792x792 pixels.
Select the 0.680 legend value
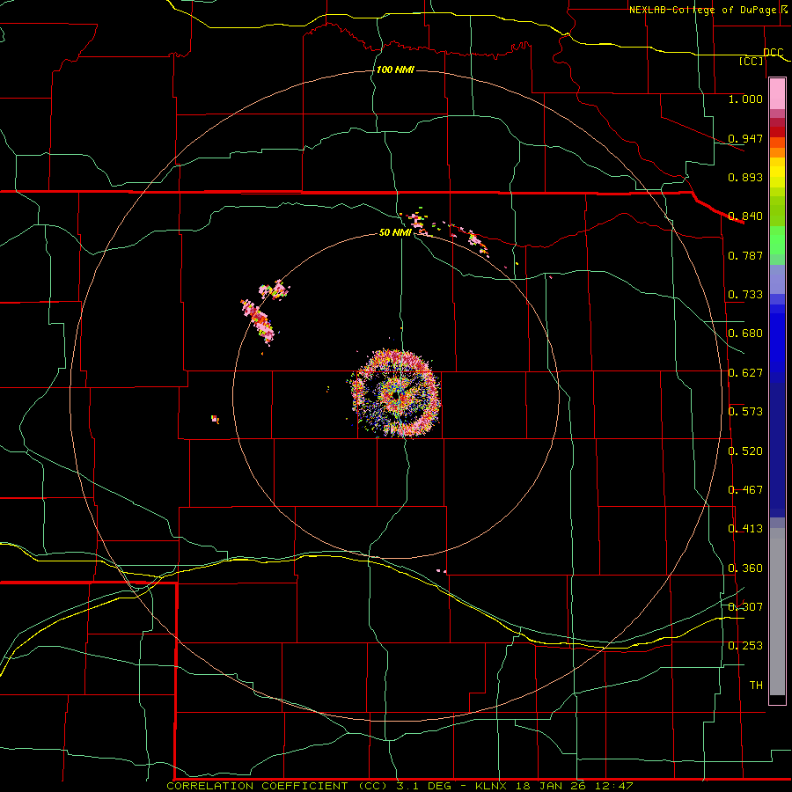point(745,334)
